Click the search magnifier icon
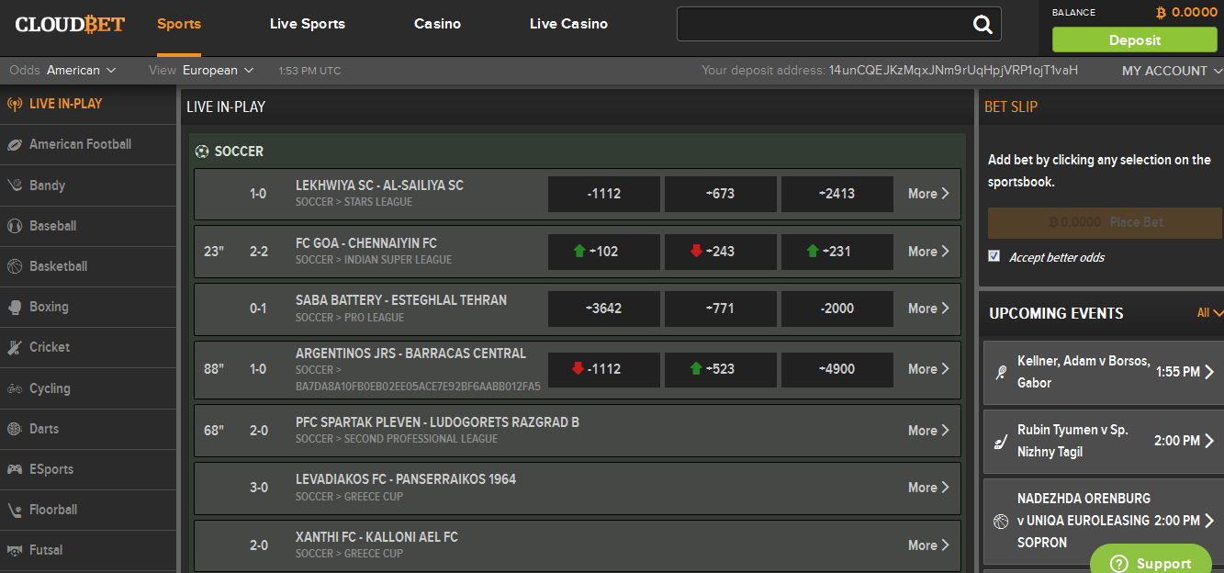Image resolution: width=1224 pixels, height=573 pixels. 983,25
